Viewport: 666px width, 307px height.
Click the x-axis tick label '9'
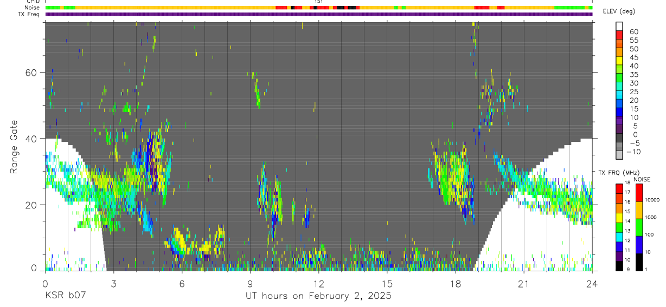[250, 283]
